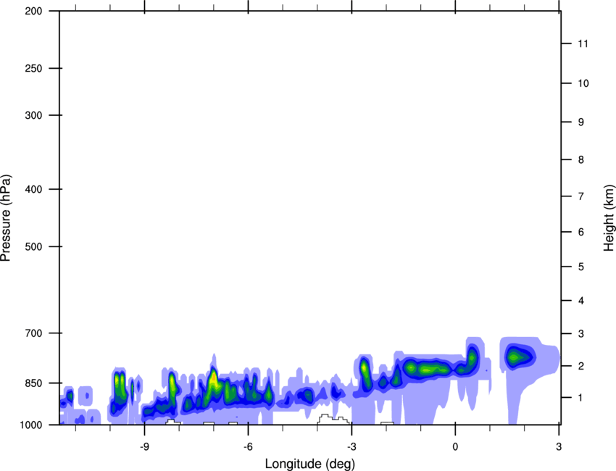
Task: Click the 400 pressure tick label
Action: tap(33, 189)
